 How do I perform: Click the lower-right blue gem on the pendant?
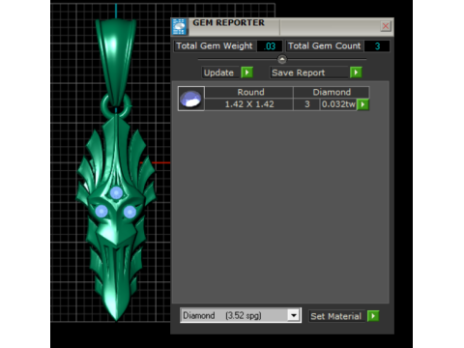point(130,213)
